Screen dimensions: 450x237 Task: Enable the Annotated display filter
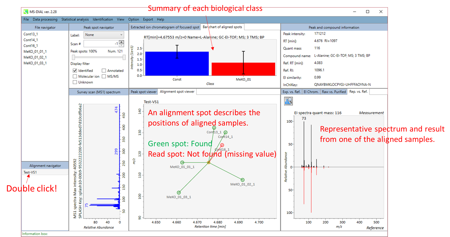point(104,71)
